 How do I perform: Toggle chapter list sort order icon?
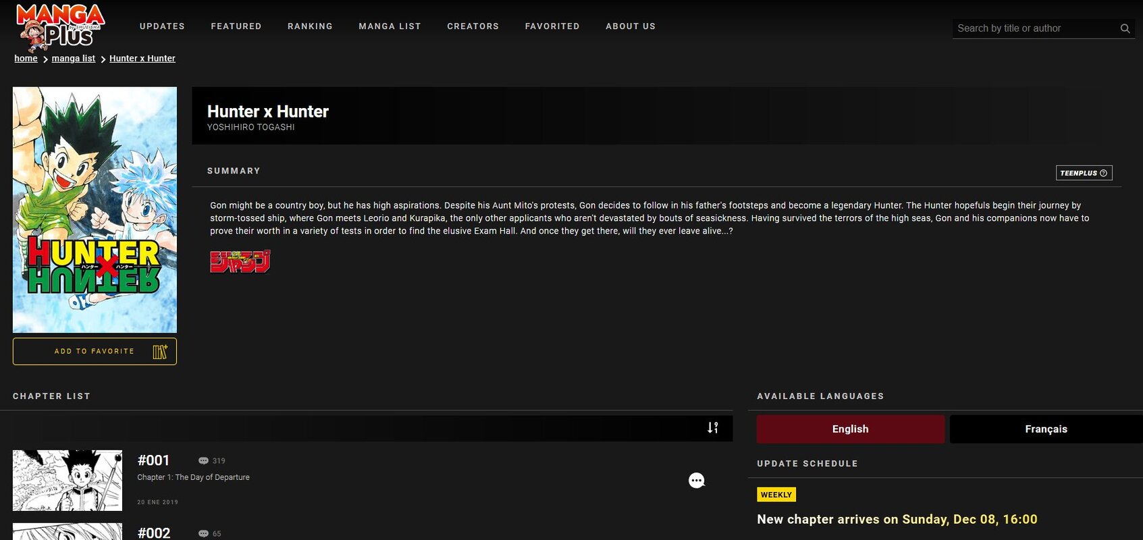pyautogui.click(x=712, y=428)
